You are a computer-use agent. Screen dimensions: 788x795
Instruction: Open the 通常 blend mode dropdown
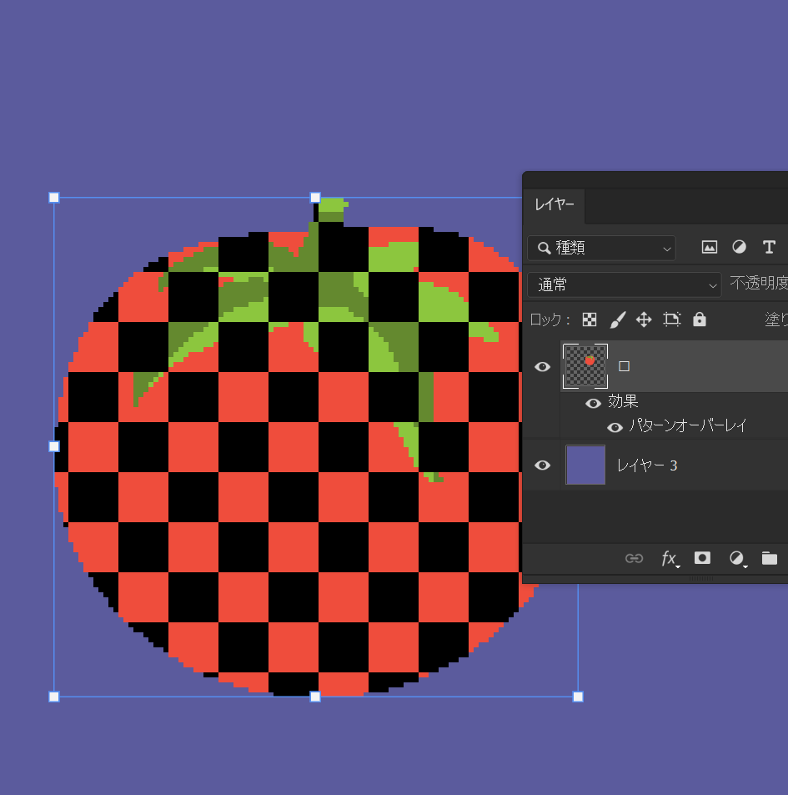click(x=625, y=284)
